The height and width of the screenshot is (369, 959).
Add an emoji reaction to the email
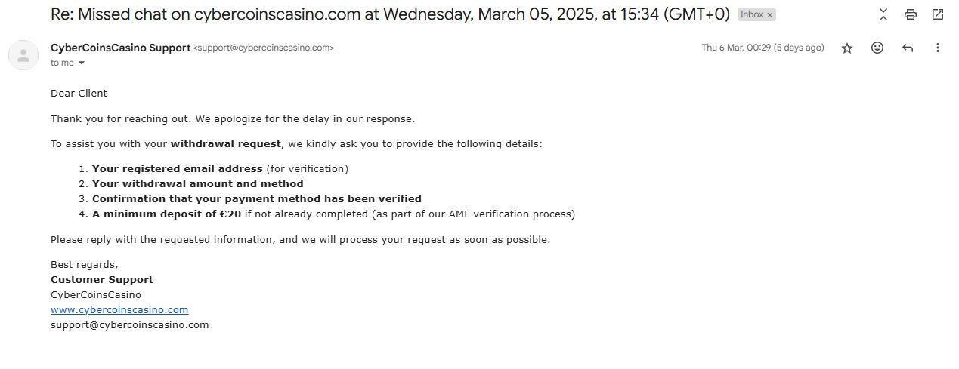pos(877,48)
